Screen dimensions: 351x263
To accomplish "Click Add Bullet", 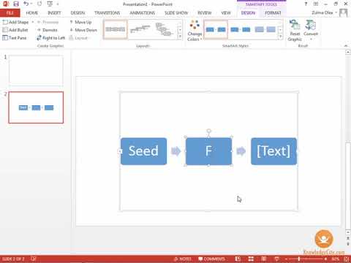I will pyautogui.click(x=15, y=30).
